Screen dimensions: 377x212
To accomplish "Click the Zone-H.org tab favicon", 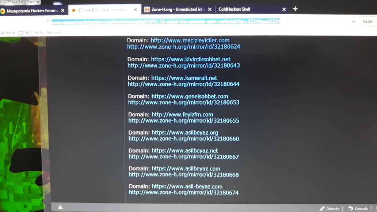I will 147,9.
